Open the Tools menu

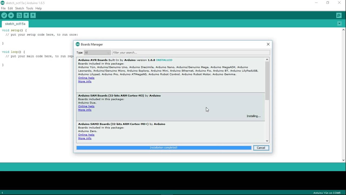click(29, 8)
